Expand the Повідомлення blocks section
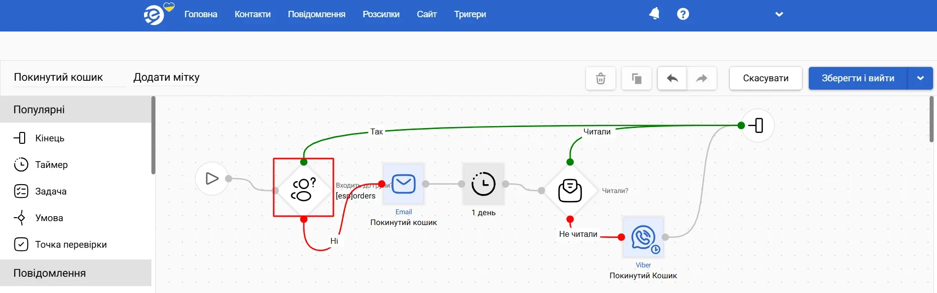The width and height of the screenshot is (937, 293). (75, 273)
